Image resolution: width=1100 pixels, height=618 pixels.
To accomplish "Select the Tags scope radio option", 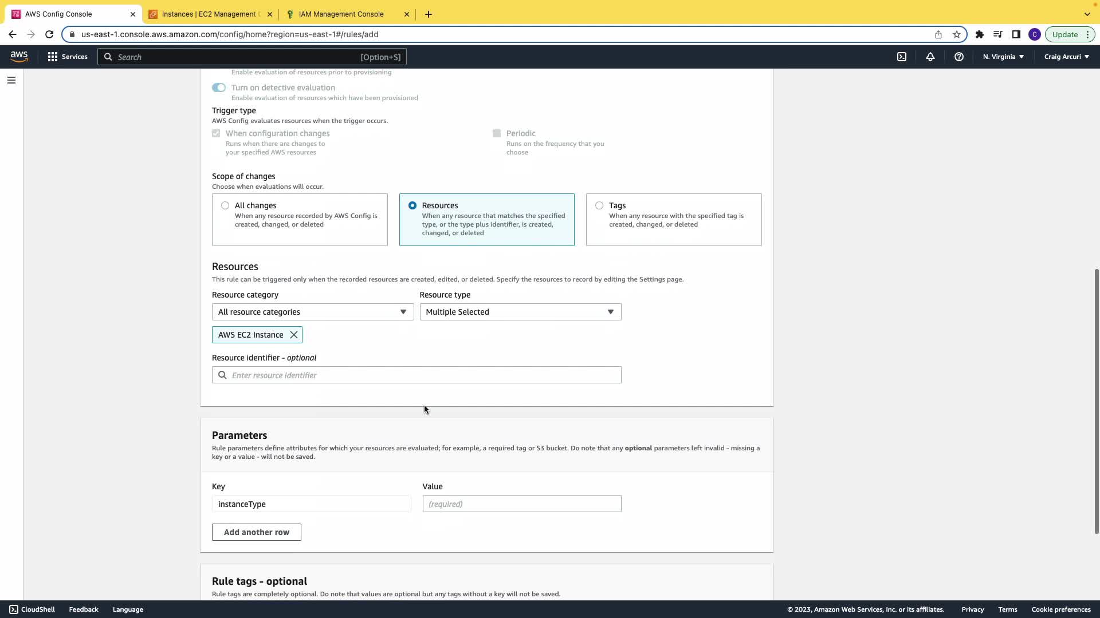I will coord(599,205).
